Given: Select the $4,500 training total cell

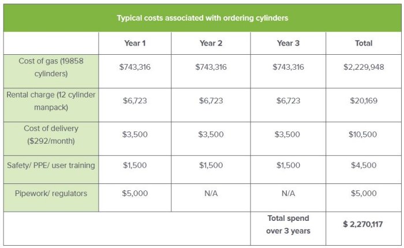Looking at the screenshot, I should point(364,166).
